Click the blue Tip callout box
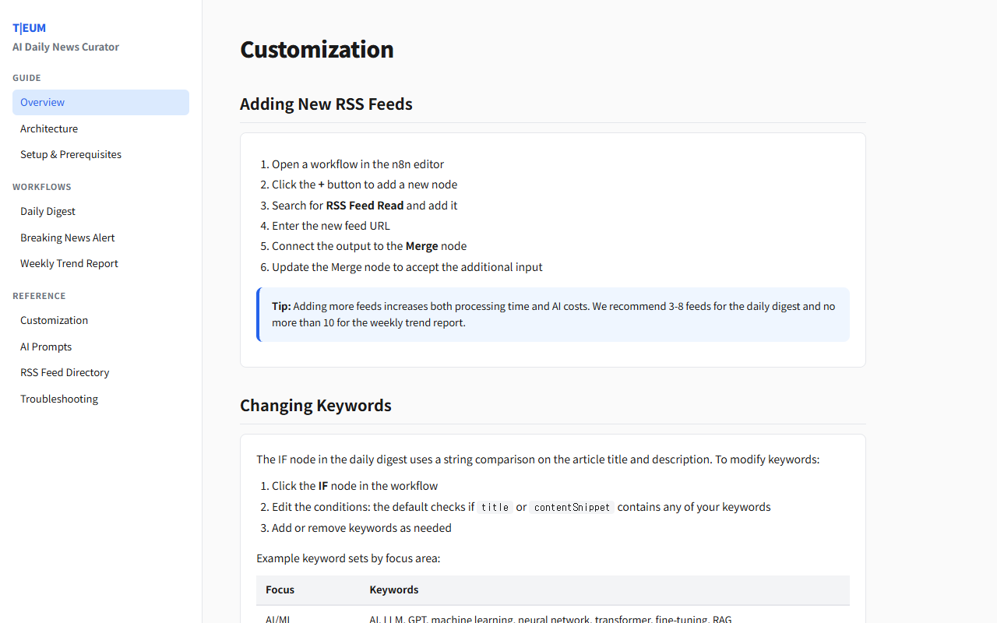 pos(553,315)
